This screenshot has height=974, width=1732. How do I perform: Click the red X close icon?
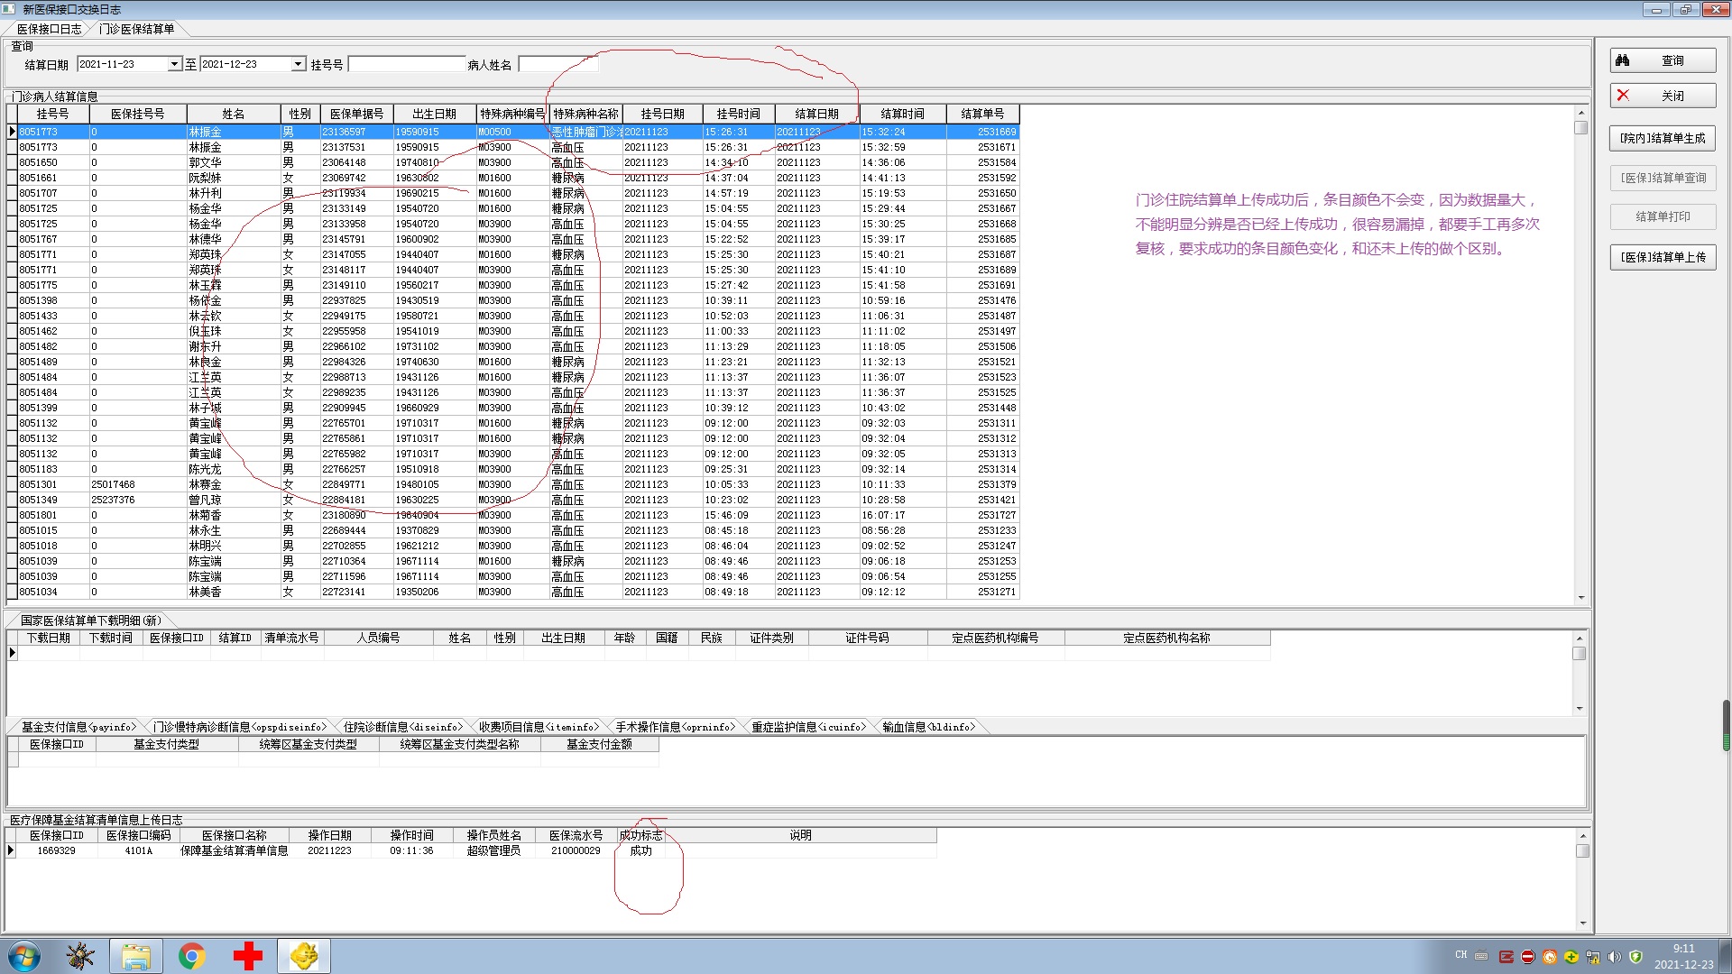(x=1623, y=96)
